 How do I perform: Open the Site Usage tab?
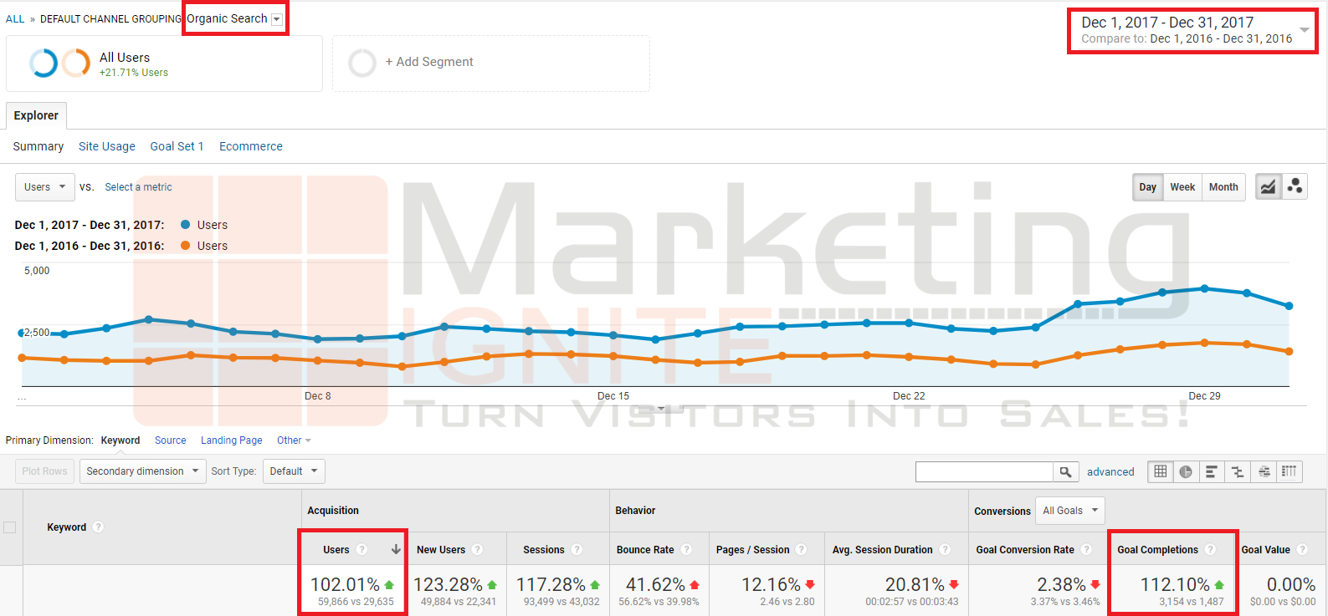point(106,146)
